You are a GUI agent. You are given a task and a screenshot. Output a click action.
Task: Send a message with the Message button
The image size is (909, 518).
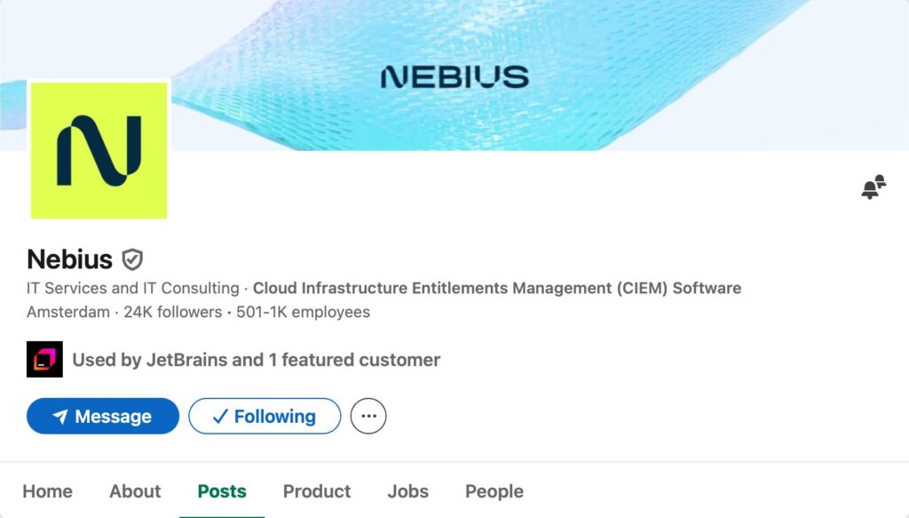(x=103, y=416)
